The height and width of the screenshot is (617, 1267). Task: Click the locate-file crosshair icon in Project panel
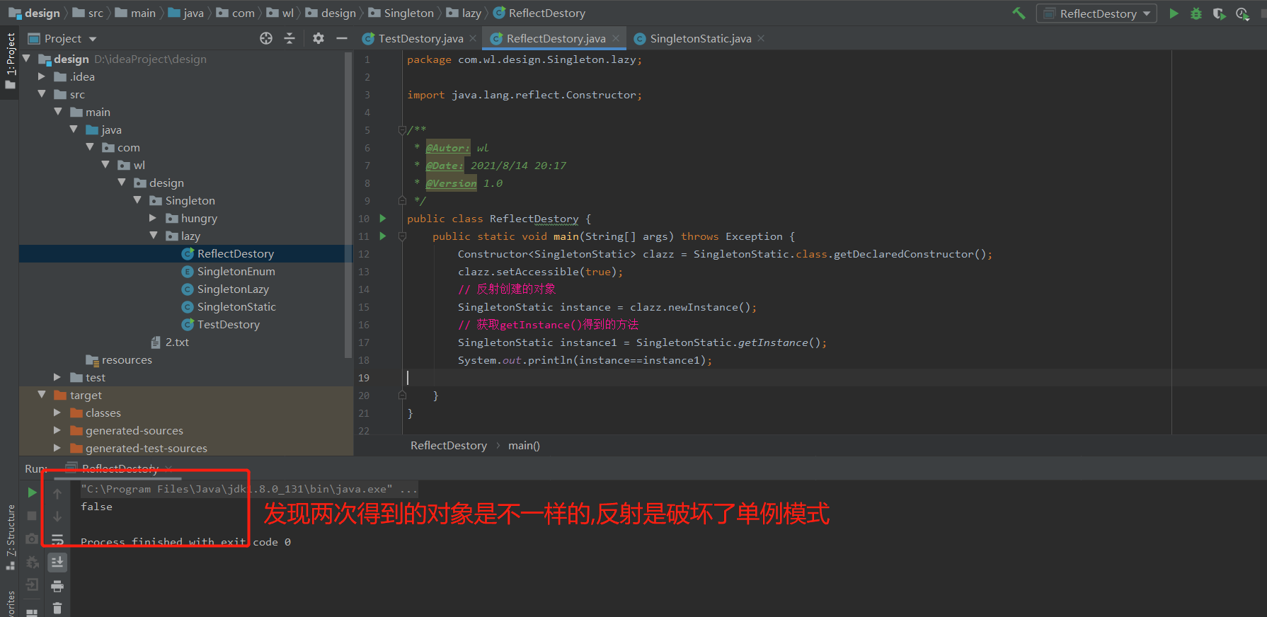[266, 38]
